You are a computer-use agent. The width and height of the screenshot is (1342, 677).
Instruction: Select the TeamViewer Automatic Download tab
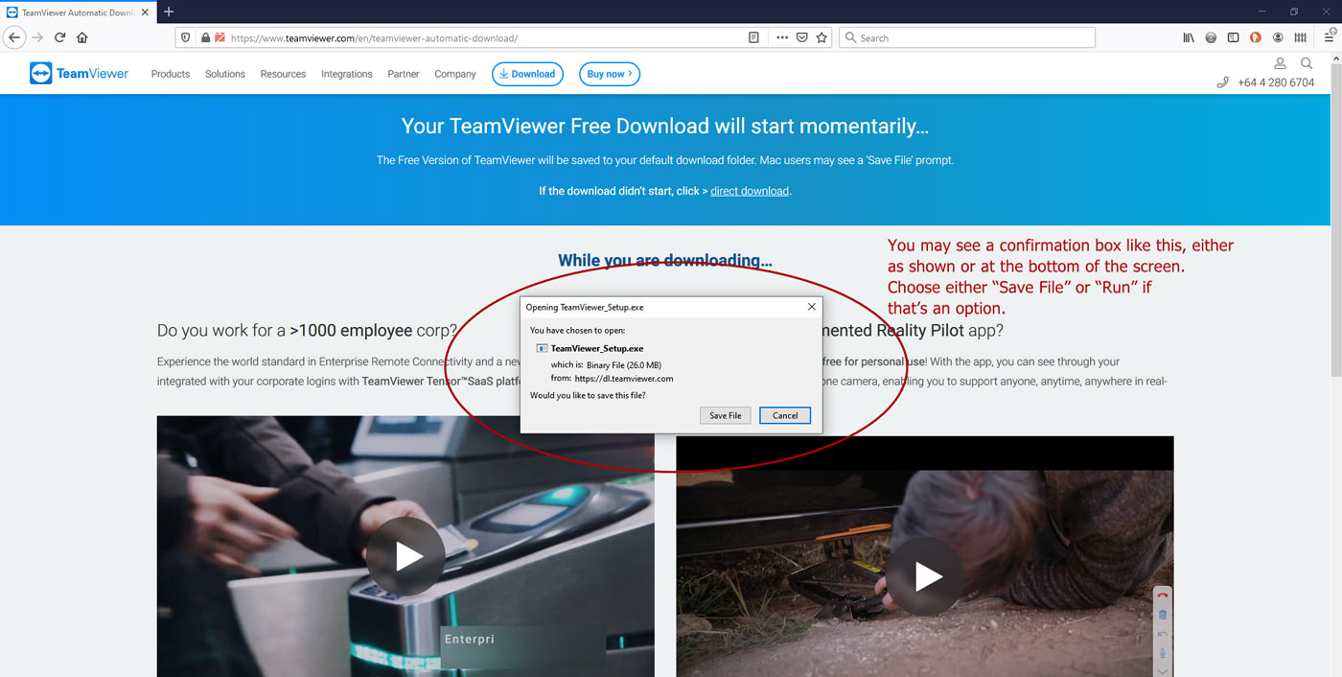click(x=77, y=12)
